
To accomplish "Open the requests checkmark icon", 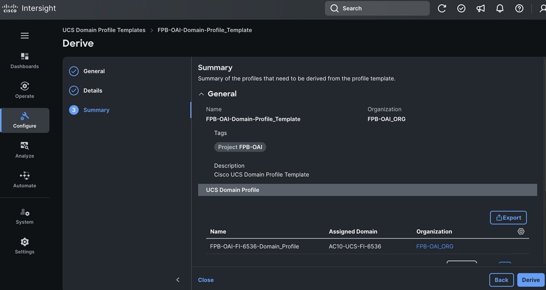I will 461,8.
